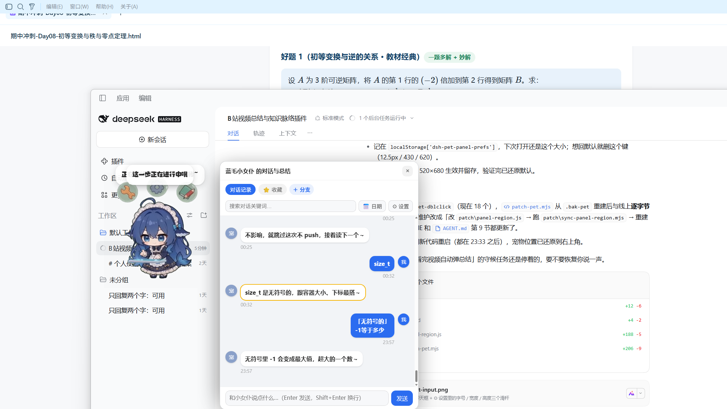Open the 编辑 menu in DeepSeek window
Screen dimensions: 727x409
click(x=145, y=98)
